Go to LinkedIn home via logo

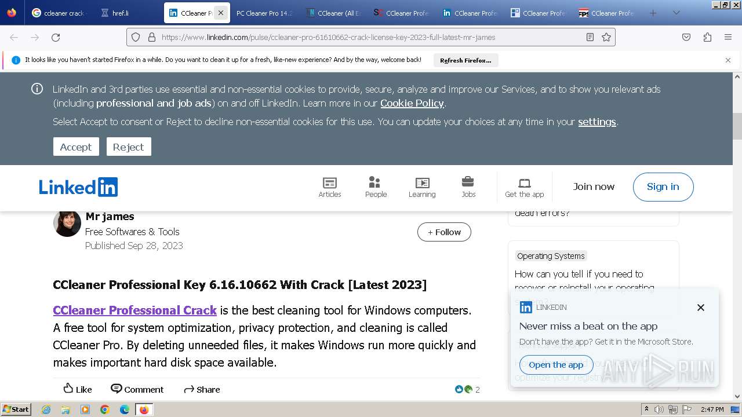point(78,187)
